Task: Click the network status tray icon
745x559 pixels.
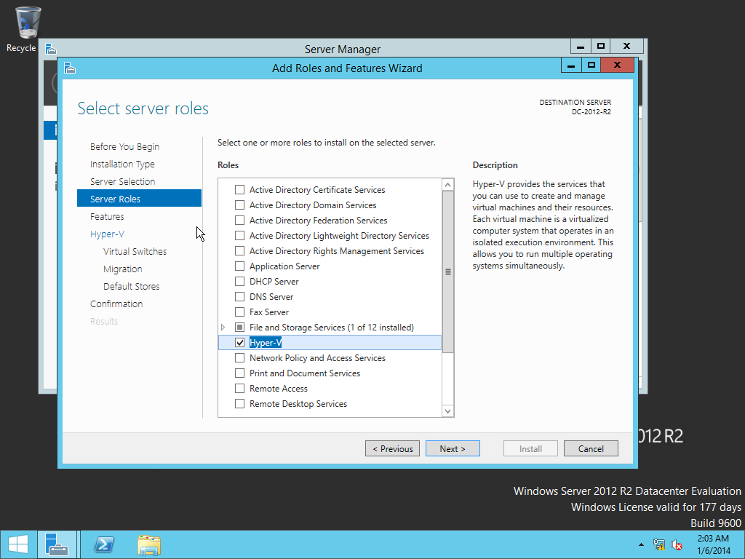Action: click(x=658, y=544)
